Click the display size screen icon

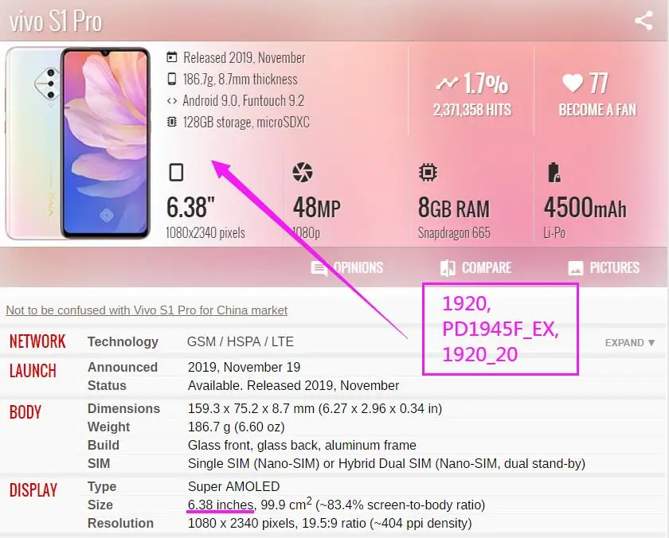click(x=176, y=173)
